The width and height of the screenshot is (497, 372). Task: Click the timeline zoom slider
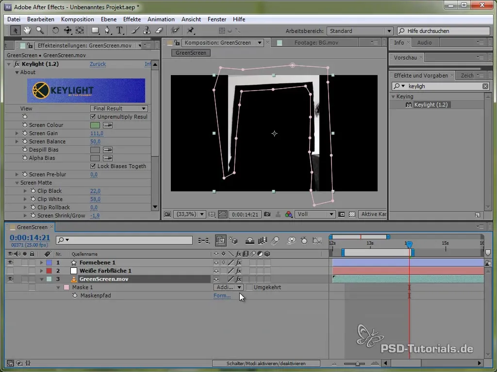[357, 364]
